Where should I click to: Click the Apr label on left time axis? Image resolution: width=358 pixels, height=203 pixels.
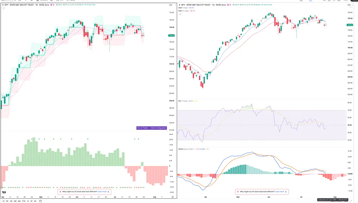coord(3,197)
